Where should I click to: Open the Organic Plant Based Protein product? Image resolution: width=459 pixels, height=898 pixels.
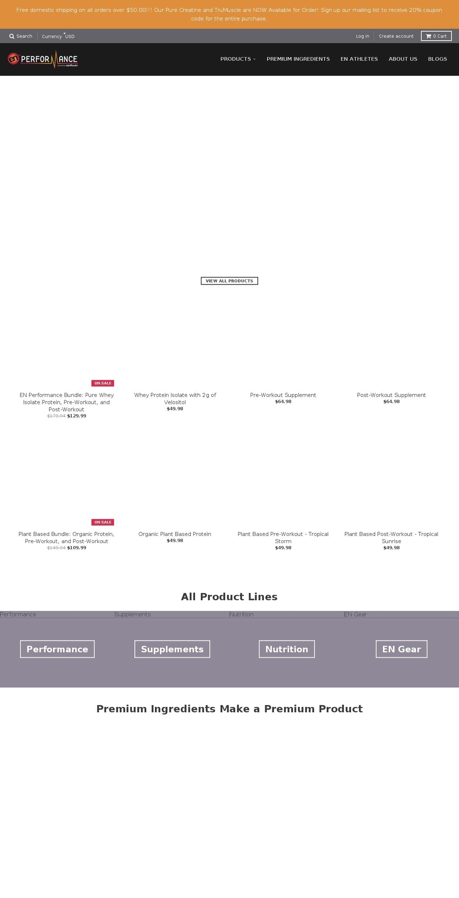[175, 534]
